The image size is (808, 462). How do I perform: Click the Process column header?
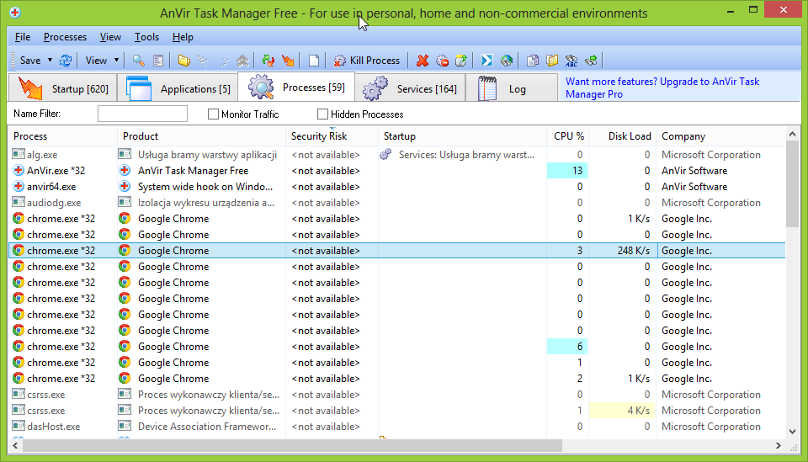point(63,136)
